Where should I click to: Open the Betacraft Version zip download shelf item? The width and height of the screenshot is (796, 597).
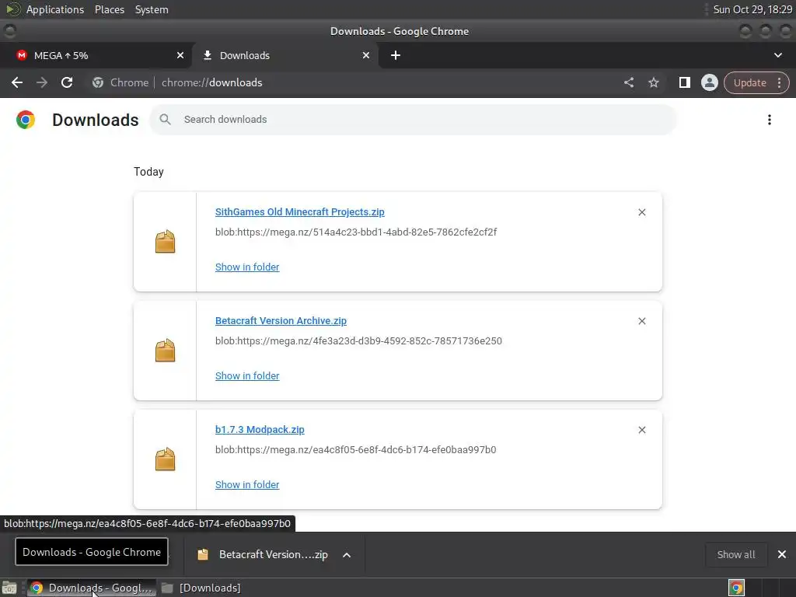[263, 554]
